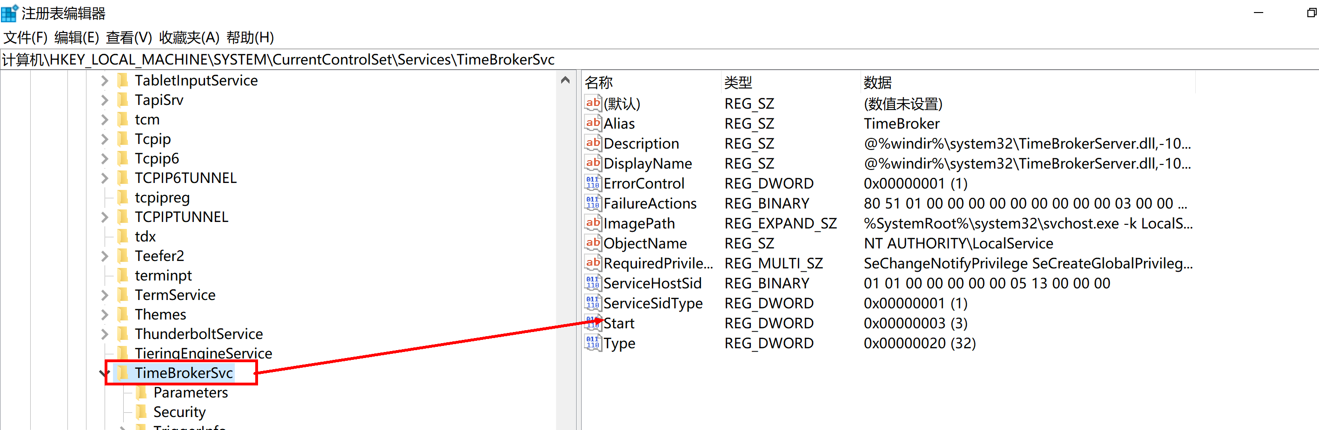
Task: Expand the Tcpip key node
Action: tap(105, 139)
